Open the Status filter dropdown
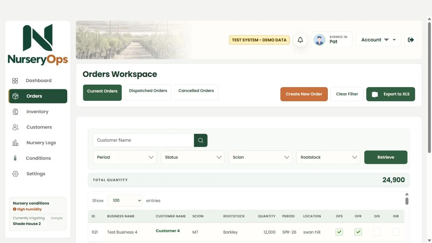Screen dimensions: 432x243 pyautogui.click(x=193, y=157)
